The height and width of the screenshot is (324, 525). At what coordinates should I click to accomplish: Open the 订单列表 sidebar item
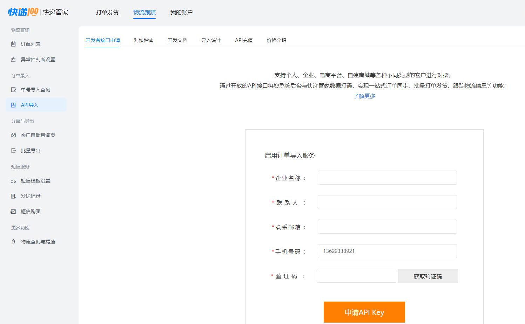tap(31, 44)
